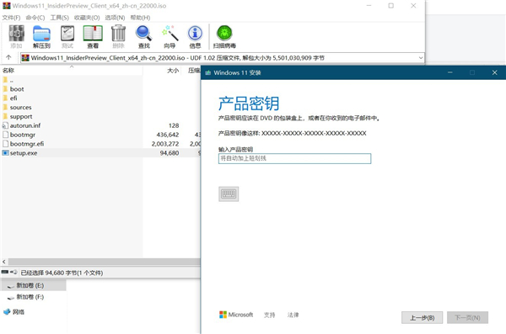The height and width of the screenshot is (334, 506).
Task: Expand the archive path dropdown arrow
Action: click(x=421, y=58)
